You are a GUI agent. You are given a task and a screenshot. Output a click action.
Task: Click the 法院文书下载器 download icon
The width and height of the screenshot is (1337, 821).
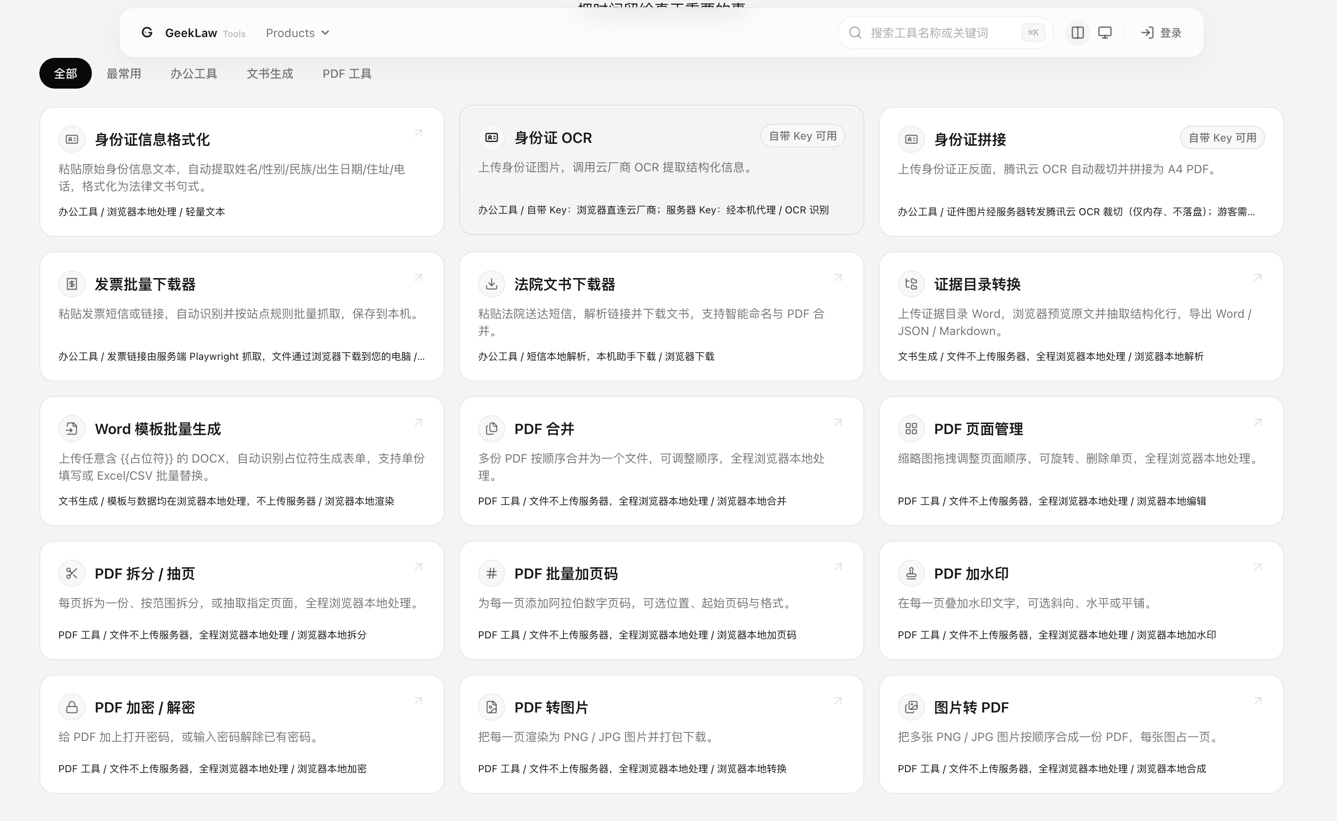point(492,284)
